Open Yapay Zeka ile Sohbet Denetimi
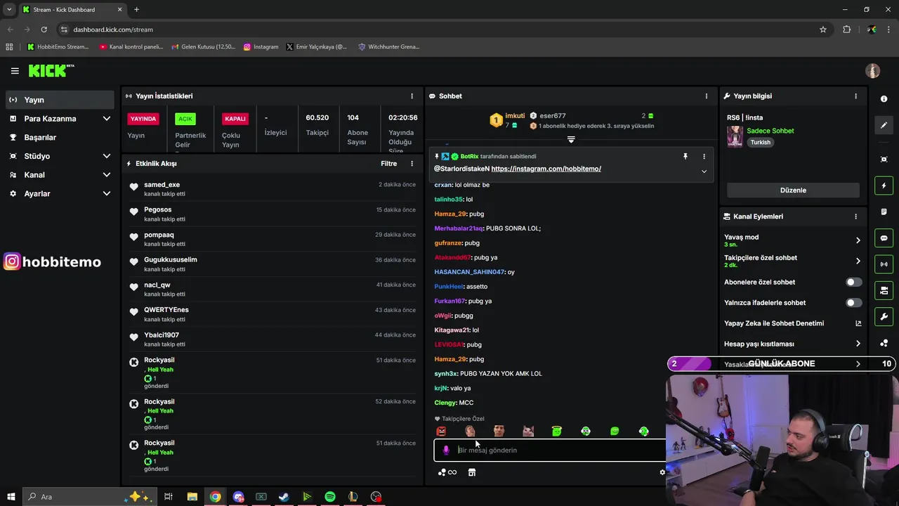The image size is (899, 506). tap(792, 323)
